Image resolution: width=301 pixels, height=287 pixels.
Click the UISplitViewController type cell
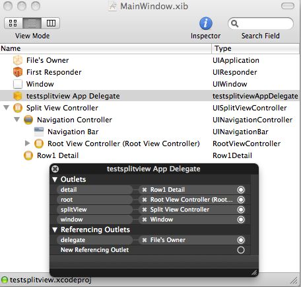pyautogui.click(x=250, y=108)
